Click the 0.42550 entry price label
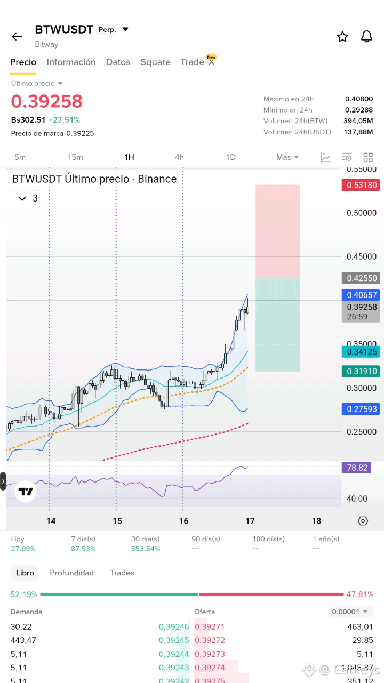The image size is (384, 683). (x=361, y=278)
